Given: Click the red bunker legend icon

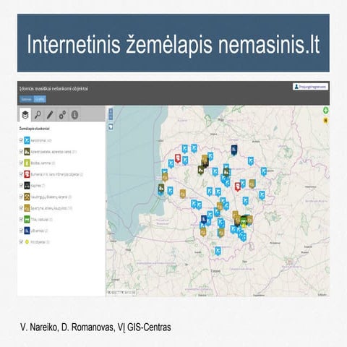Looking at the screenshot, I should 27,174.
